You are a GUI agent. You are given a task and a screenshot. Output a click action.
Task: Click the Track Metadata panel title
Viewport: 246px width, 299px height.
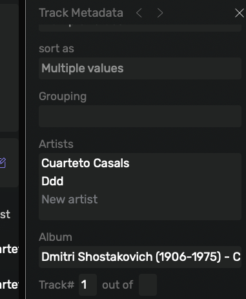(x=81, y=13)
